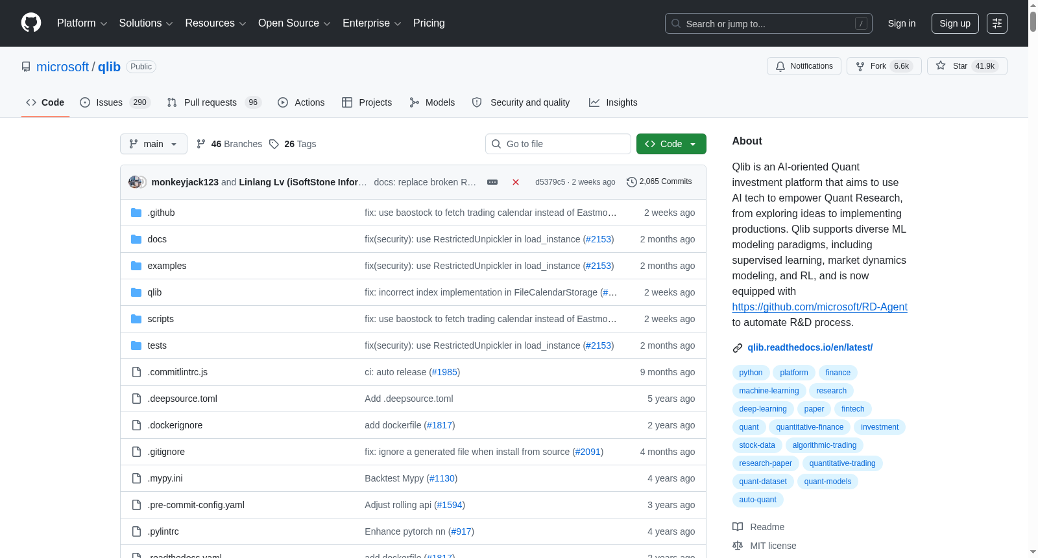Click the scripts folder icon
This screenshot has width=1038, height=558.
pos(136,319)
